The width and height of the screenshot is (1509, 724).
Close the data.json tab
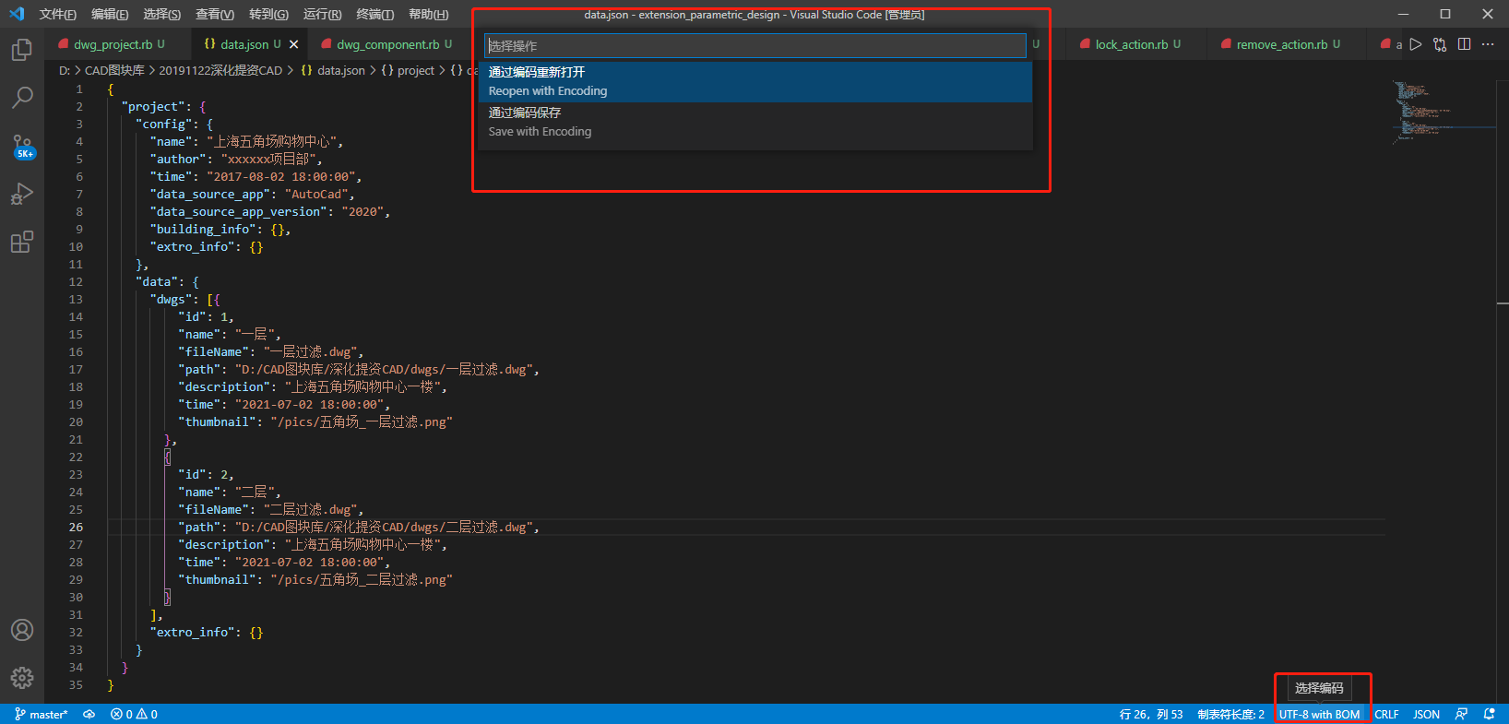coord(294,44)
